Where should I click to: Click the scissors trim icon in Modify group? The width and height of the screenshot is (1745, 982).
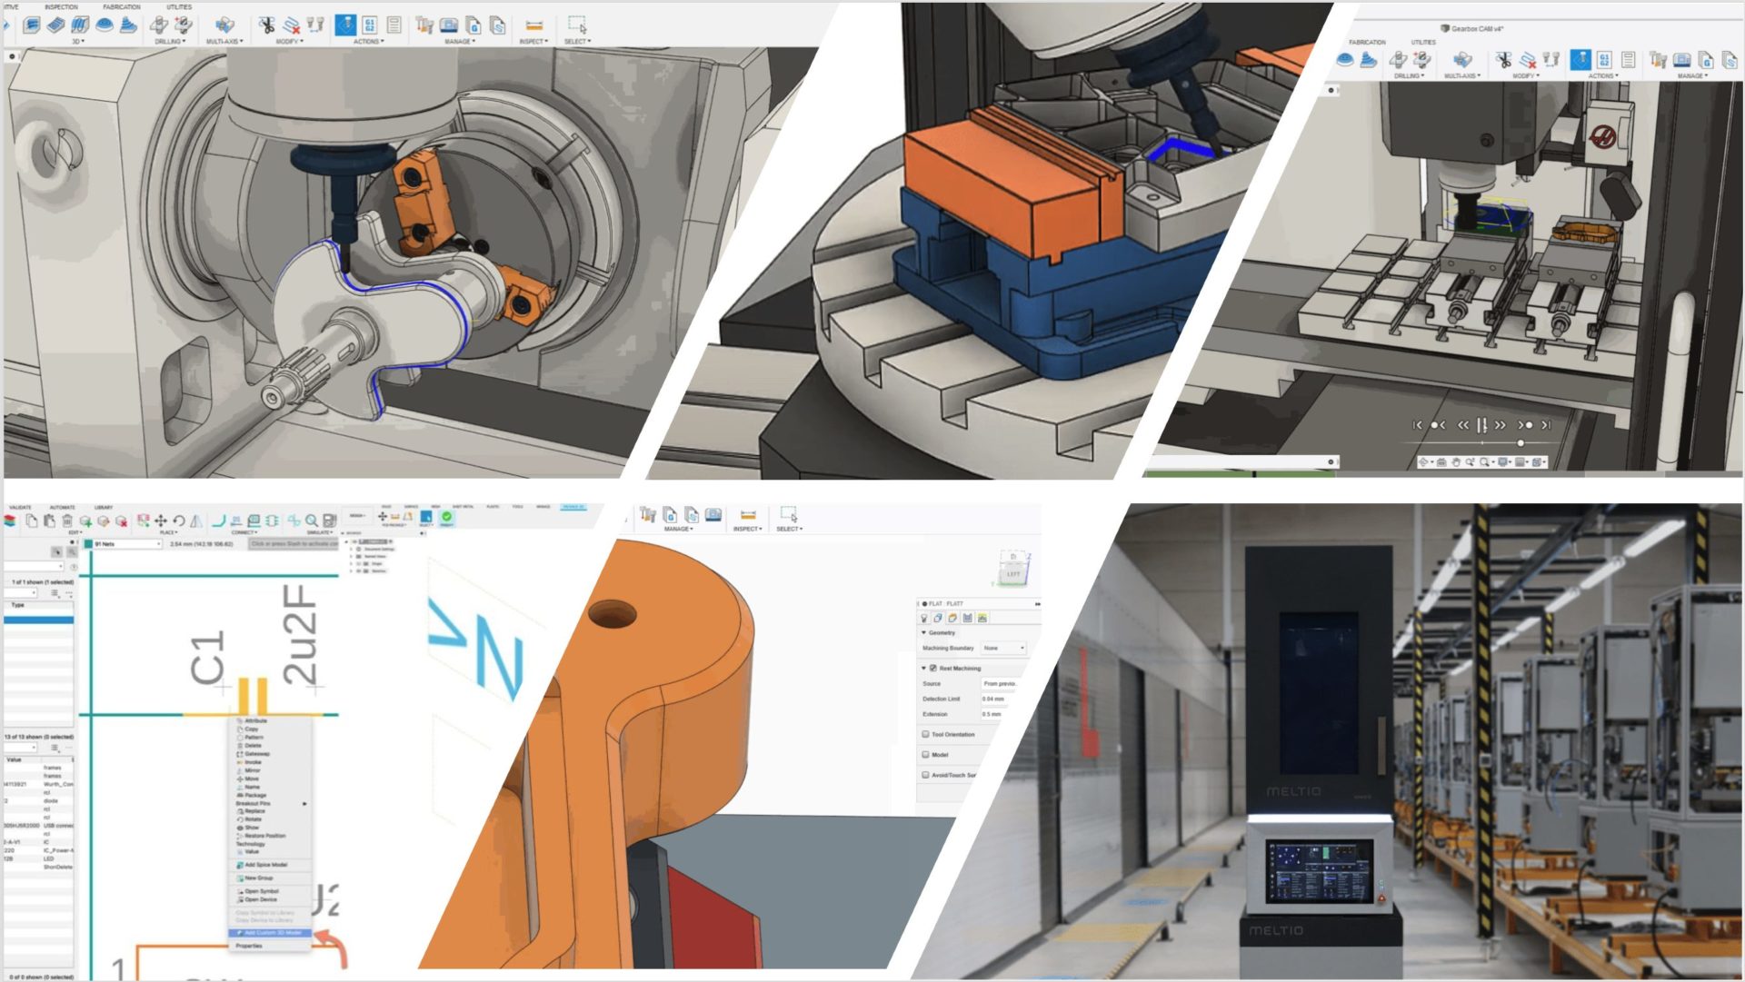click(266, 25)
